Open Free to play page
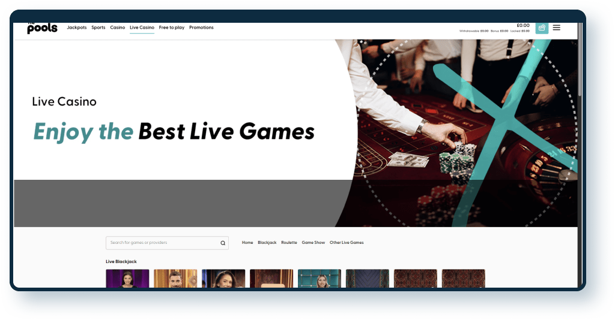615x320 pixels. coord(171,28)
